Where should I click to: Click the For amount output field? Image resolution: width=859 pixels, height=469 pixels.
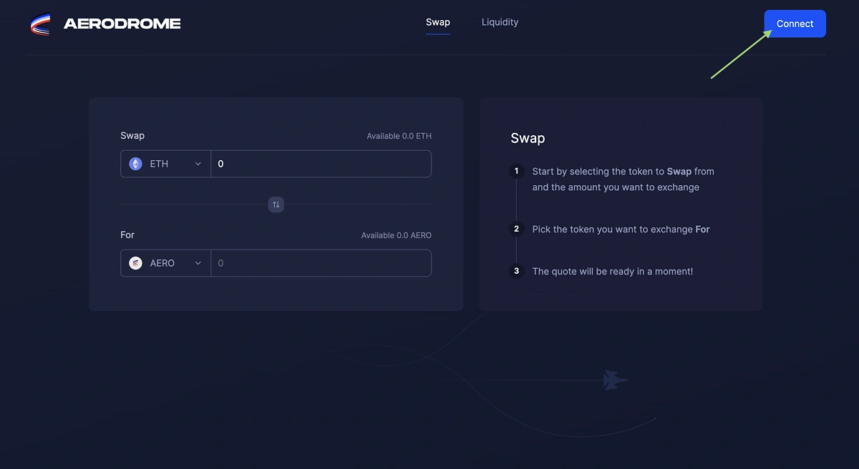[x=321, y=263]
